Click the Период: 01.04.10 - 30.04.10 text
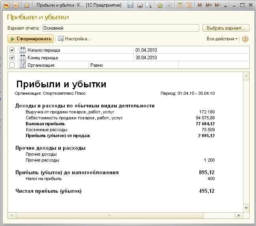Image resolution: width=256 pixels, height=226 pixels. pyautogui.click(x=188, y=93)
